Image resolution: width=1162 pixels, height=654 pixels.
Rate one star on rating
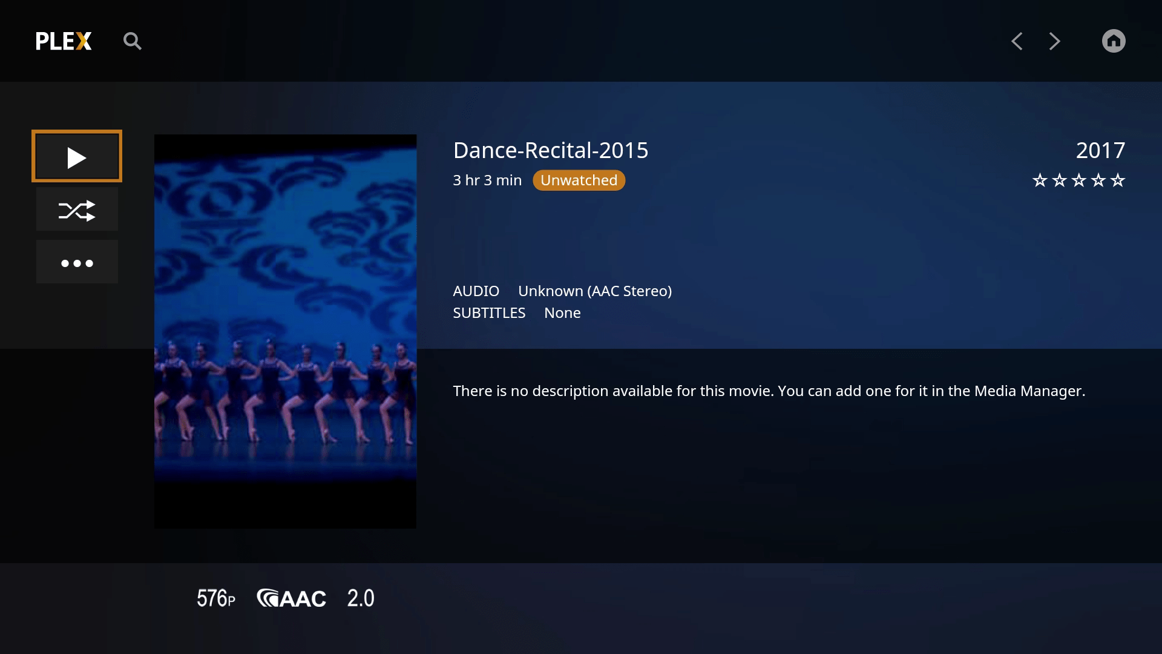pyautogui.click(x=1040, y=180)
